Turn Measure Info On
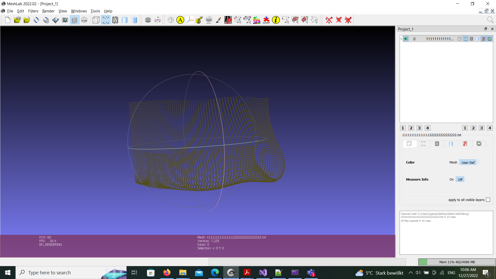Image resolution: width=496 pixels, height=279 pixels. click(451, 180)
